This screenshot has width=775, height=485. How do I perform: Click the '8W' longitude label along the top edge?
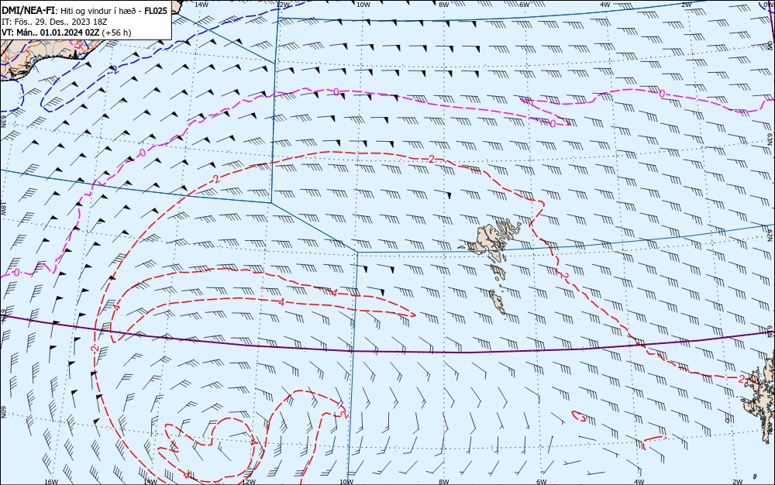(443, 5)
